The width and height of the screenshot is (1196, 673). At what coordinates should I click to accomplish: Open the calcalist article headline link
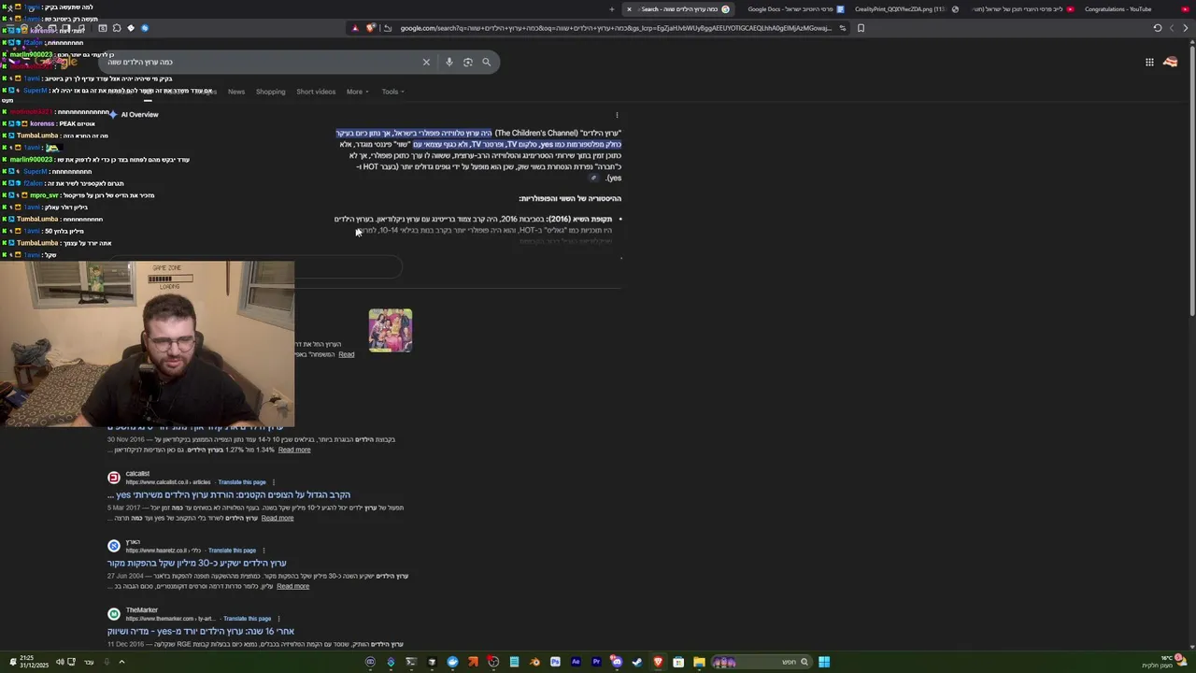229,494
